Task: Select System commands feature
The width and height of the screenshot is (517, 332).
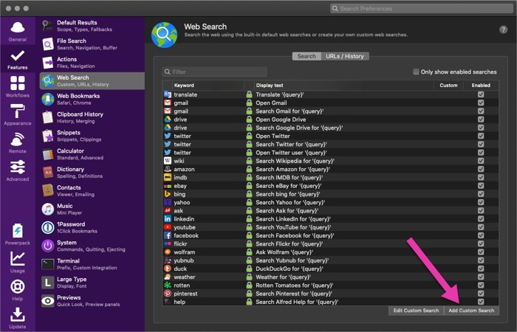Action: 92,246
